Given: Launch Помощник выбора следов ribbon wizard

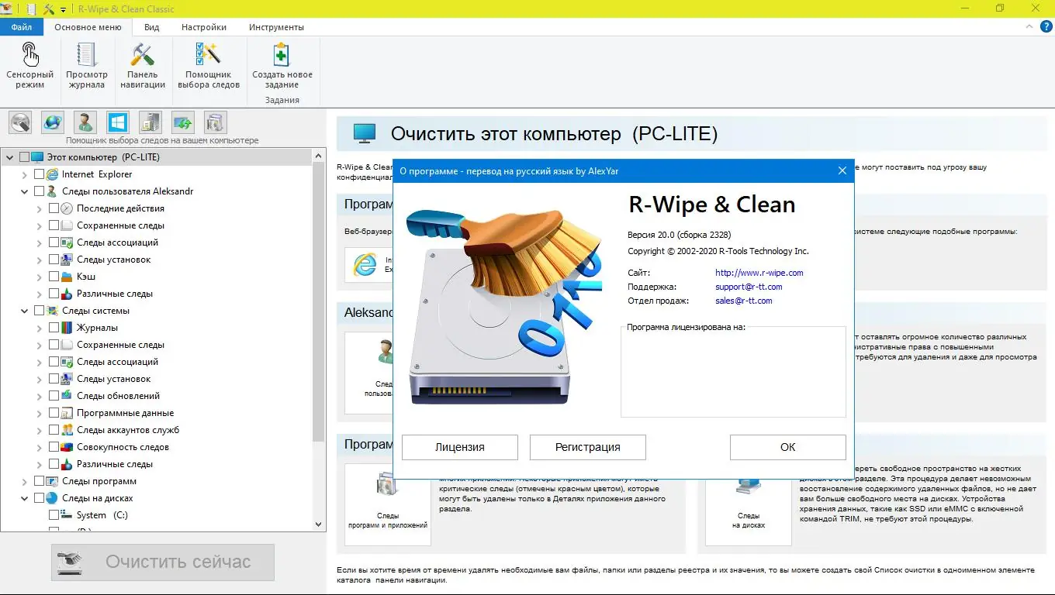Looking at the screenshot, I should pos(209,66).
